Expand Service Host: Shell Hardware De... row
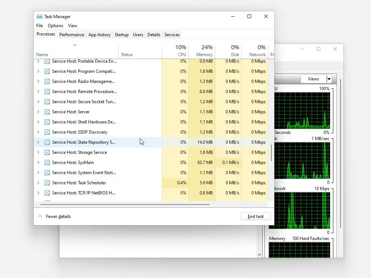371x278 pixels. [x=38, y=122]
